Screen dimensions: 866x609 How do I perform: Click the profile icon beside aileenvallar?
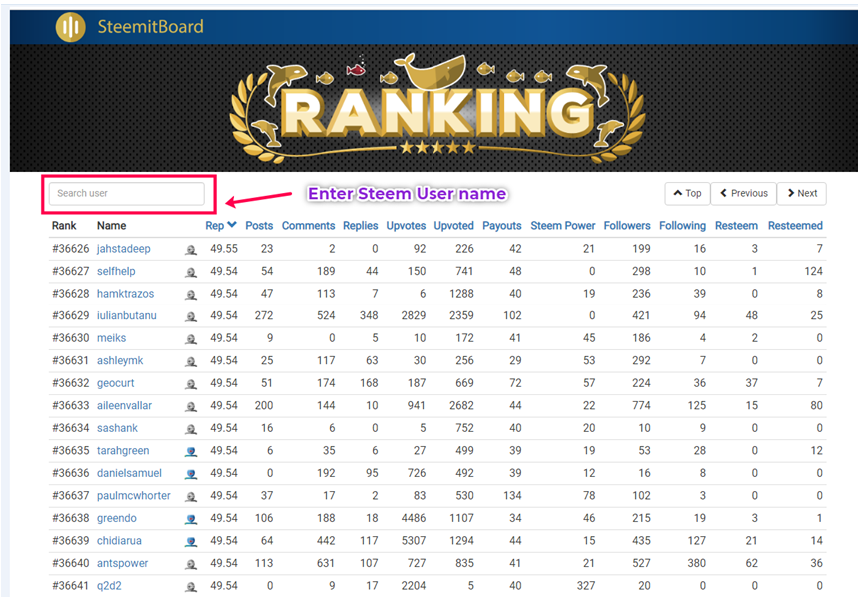(191, 407)
